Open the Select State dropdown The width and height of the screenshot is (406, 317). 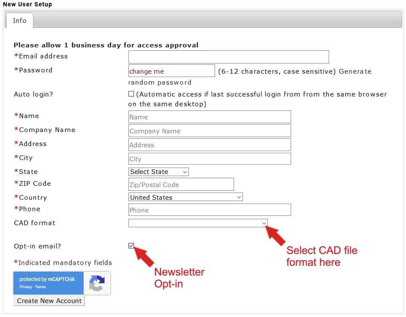pyautogui.click(x=158, y=172)
